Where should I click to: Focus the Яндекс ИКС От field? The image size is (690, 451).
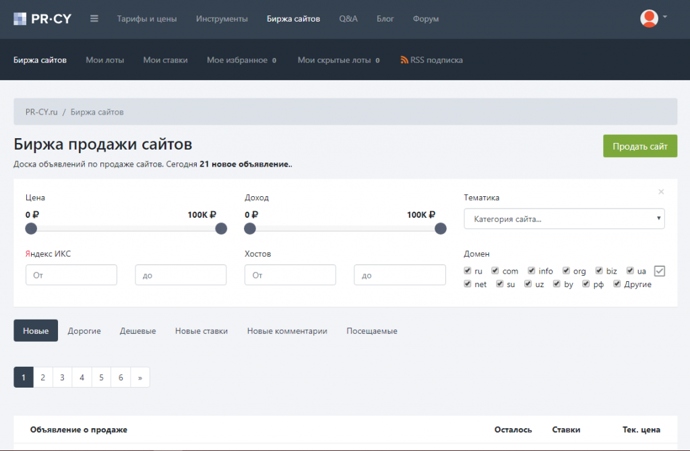point(71,275)
